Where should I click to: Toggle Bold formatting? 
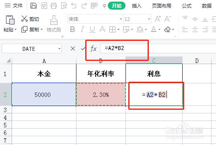coord(72,29)
